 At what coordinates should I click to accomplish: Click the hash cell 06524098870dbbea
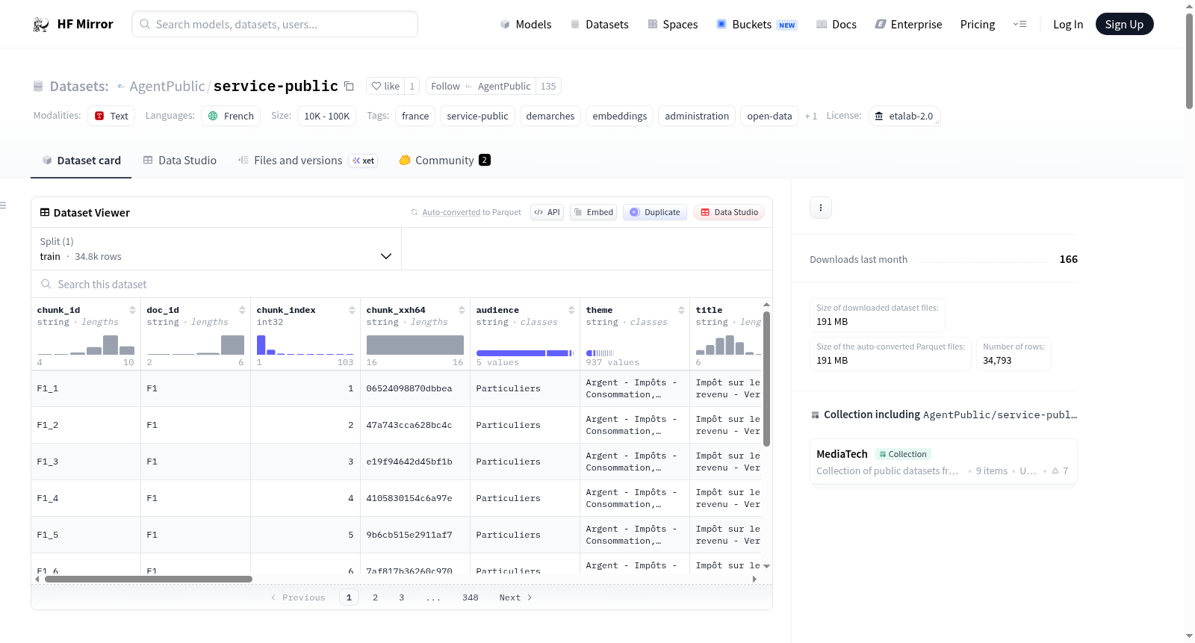415,388
